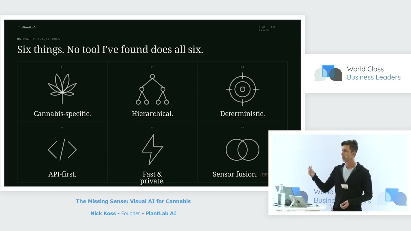This screenshot has height=231, width=411.
Task: Click the PlantLab logo on the slide
Action: 27,27
